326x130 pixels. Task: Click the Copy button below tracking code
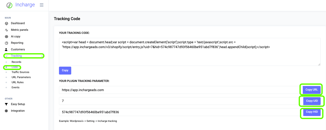click(x=65, y=70)
